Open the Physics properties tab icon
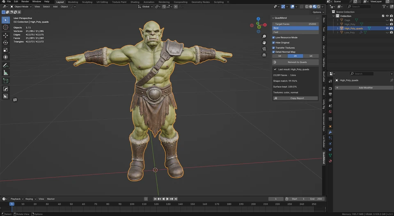This screenshot has height=216, width=394. click(330, 144)
